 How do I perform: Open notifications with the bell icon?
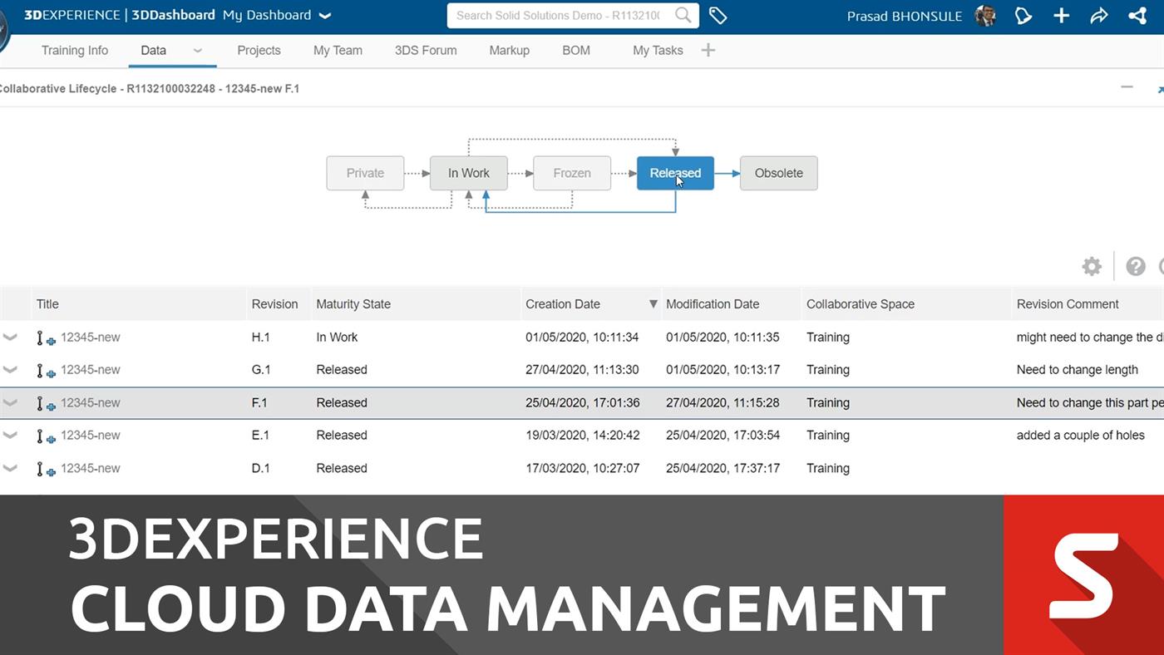1023,15
